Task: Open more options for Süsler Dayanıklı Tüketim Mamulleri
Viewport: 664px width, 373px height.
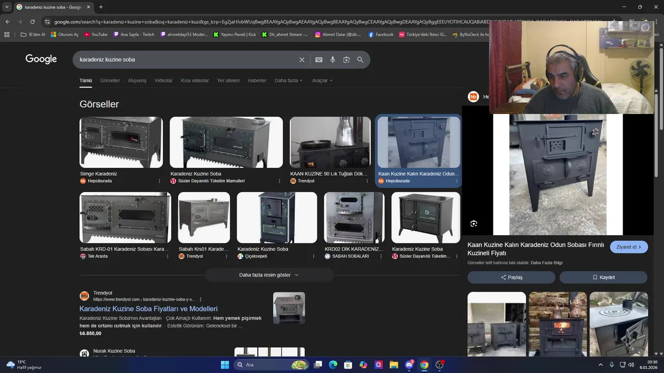Action: point(279,181)
